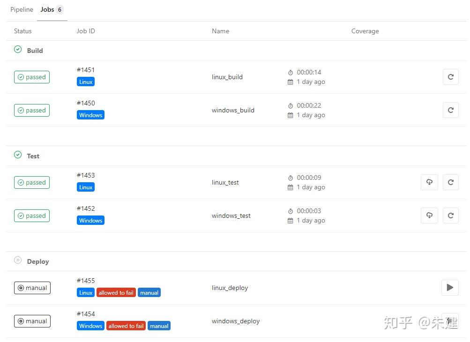The image size is (470, 342).
Task: Select the Windows tag on job #1454
Action: click(90, 326)
